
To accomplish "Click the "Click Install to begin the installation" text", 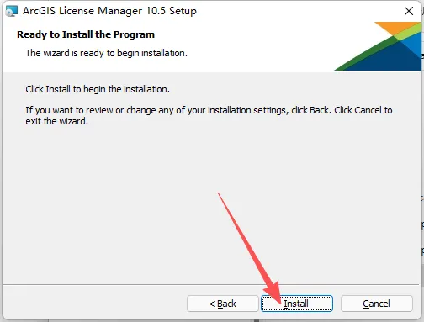I will click(x=98, y=89).
